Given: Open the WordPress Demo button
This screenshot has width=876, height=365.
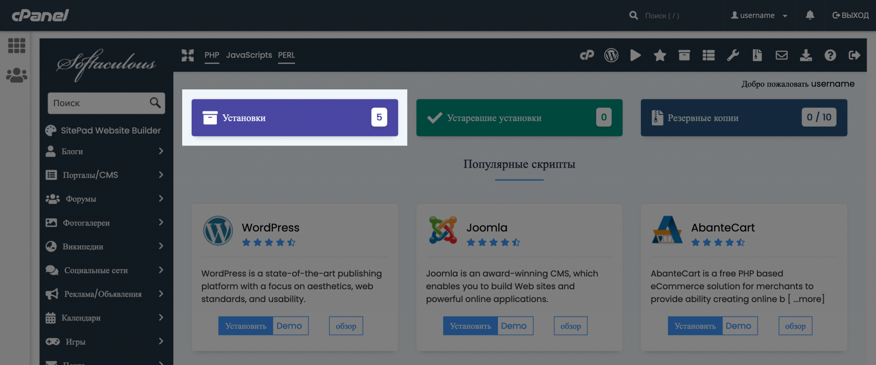Looking at the screenshot, I should pos(290,326).
